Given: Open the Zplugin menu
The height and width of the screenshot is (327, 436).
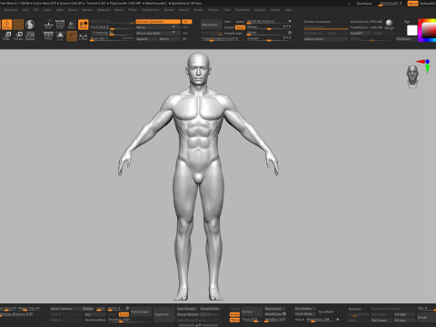Looking at the screenshot, I should coord(260,10).
